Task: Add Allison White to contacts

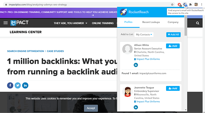Action: point(173,46)
